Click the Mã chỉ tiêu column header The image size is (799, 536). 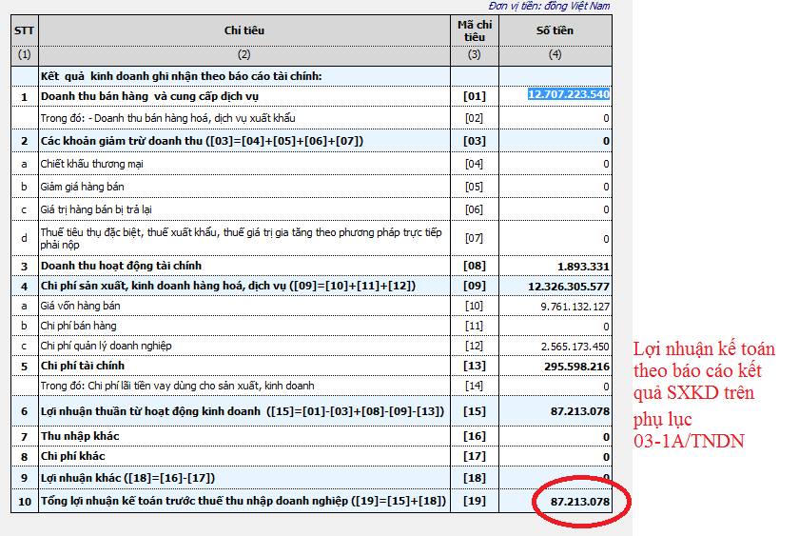[x=474, y=30]
